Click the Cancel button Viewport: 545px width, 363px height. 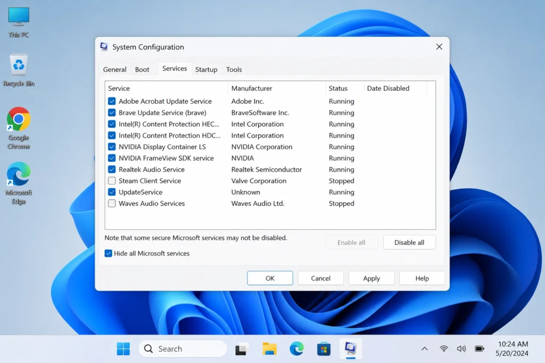coord(320,278)
